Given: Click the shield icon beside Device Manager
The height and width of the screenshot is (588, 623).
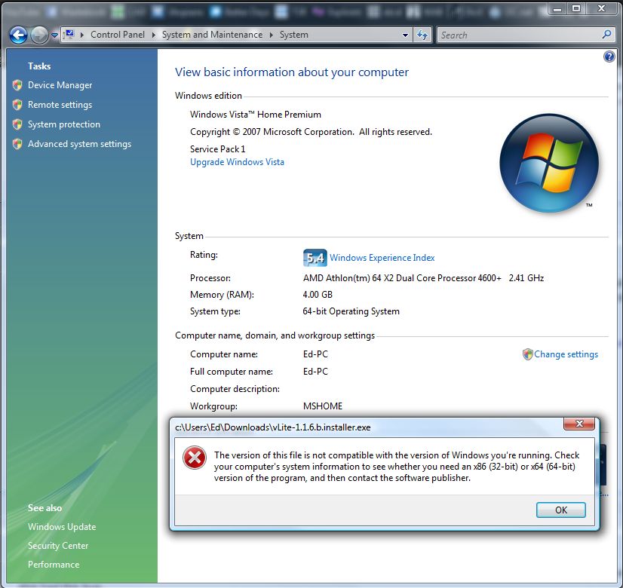Looking at the screenshot, I should pos(17,85).
